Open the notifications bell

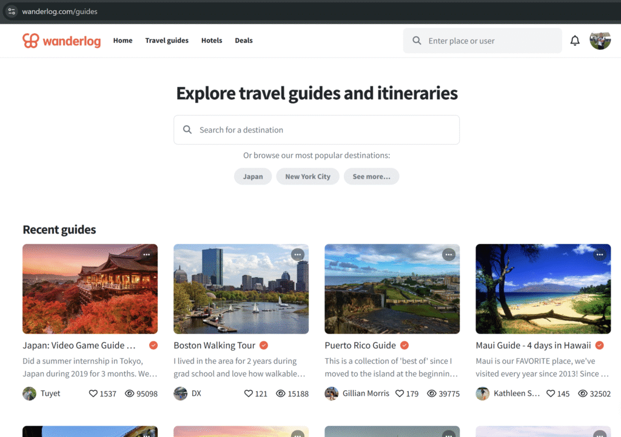(x=575, y=41)
